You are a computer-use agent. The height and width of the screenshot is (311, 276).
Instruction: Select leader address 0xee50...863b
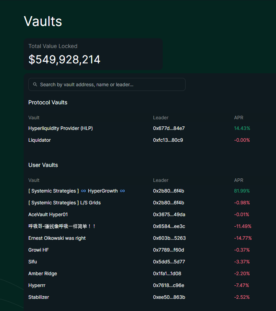[169, 297]
